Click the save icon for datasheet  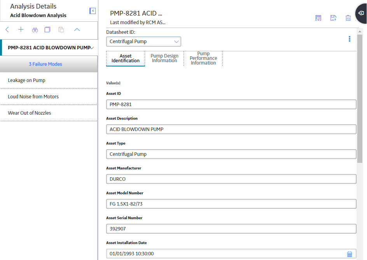pos(333,18)
